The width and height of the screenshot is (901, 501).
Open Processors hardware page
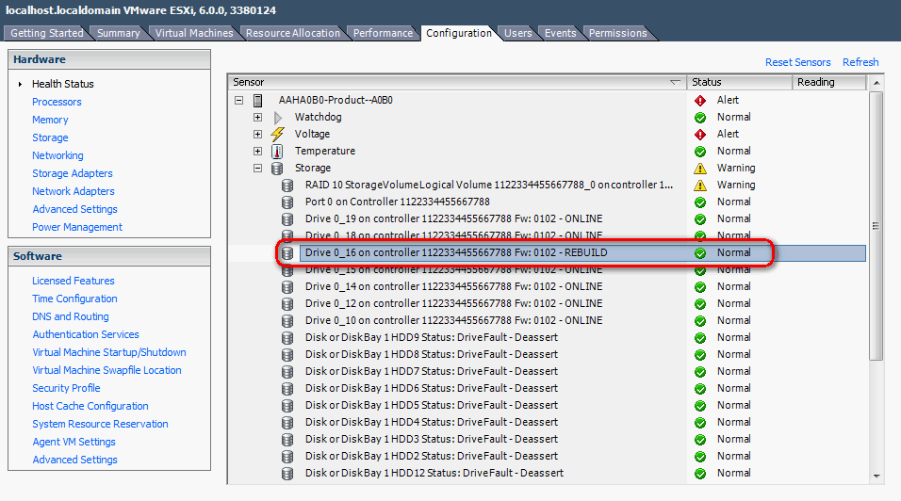coord(57,102)
